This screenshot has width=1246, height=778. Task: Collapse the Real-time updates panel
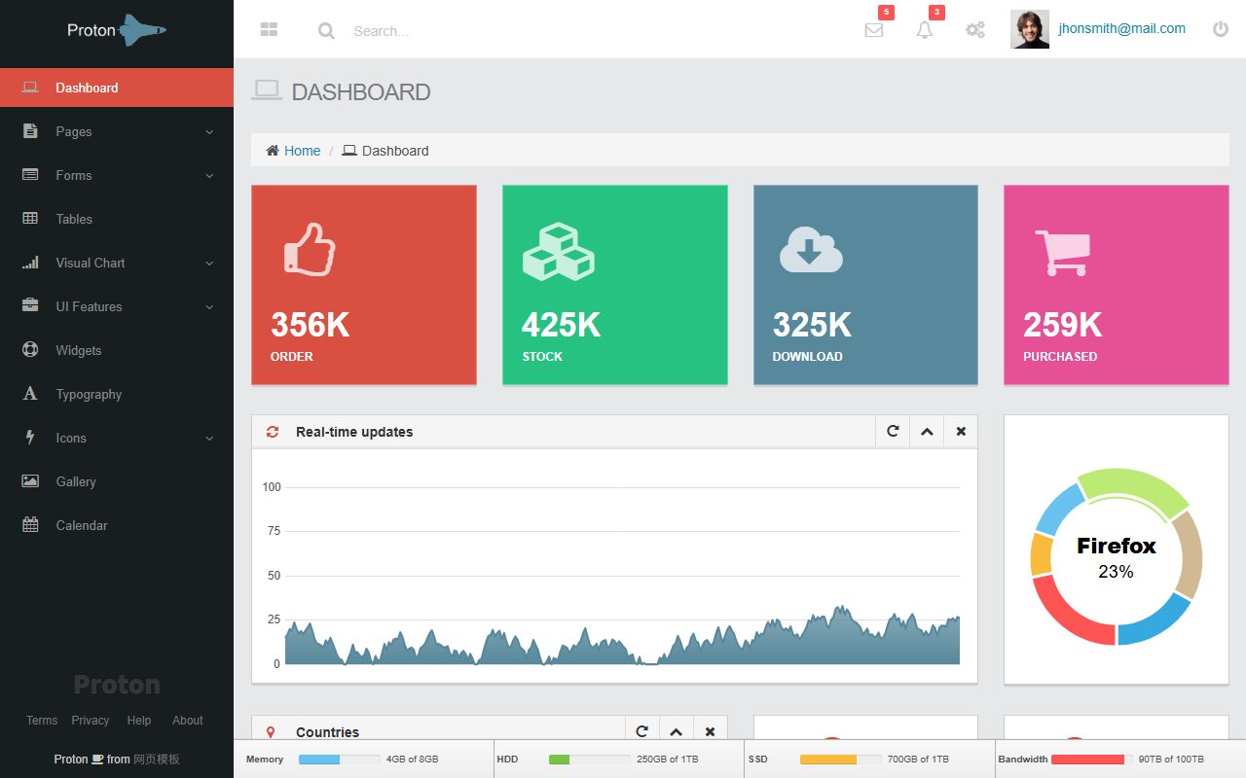point(927,432)
